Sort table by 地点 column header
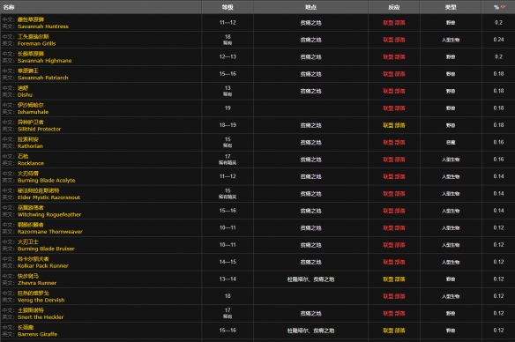Image resolution: width=515 pixels, height=342 pixels. [x=310, y=7]
